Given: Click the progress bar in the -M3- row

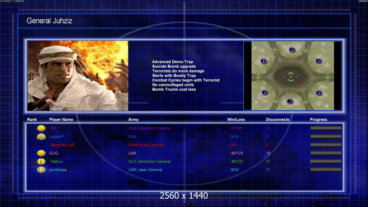Looking at the screenshot, I should pyautogui.click(x=326, y=128).
